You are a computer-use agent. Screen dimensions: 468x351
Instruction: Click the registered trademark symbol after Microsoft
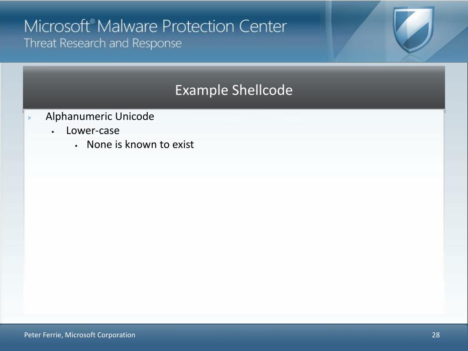[92, 21]
